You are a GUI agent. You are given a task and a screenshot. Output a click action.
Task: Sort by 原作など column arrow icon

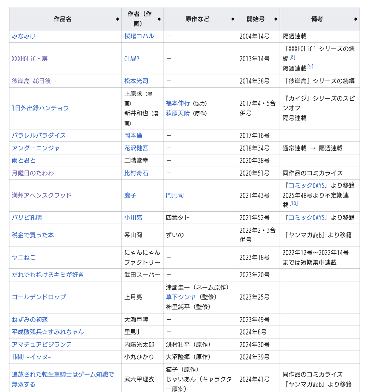pyautogui.click(x=233, y=19)
